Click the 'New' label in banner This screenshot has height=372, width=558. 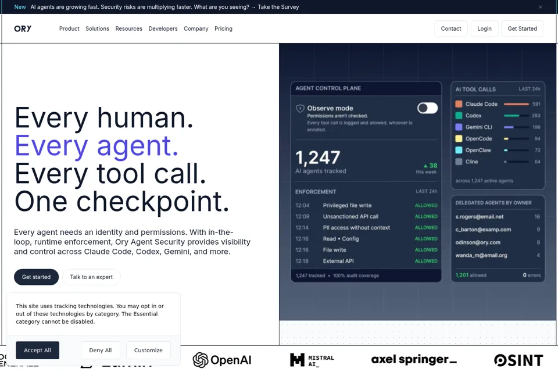(20, 7)
